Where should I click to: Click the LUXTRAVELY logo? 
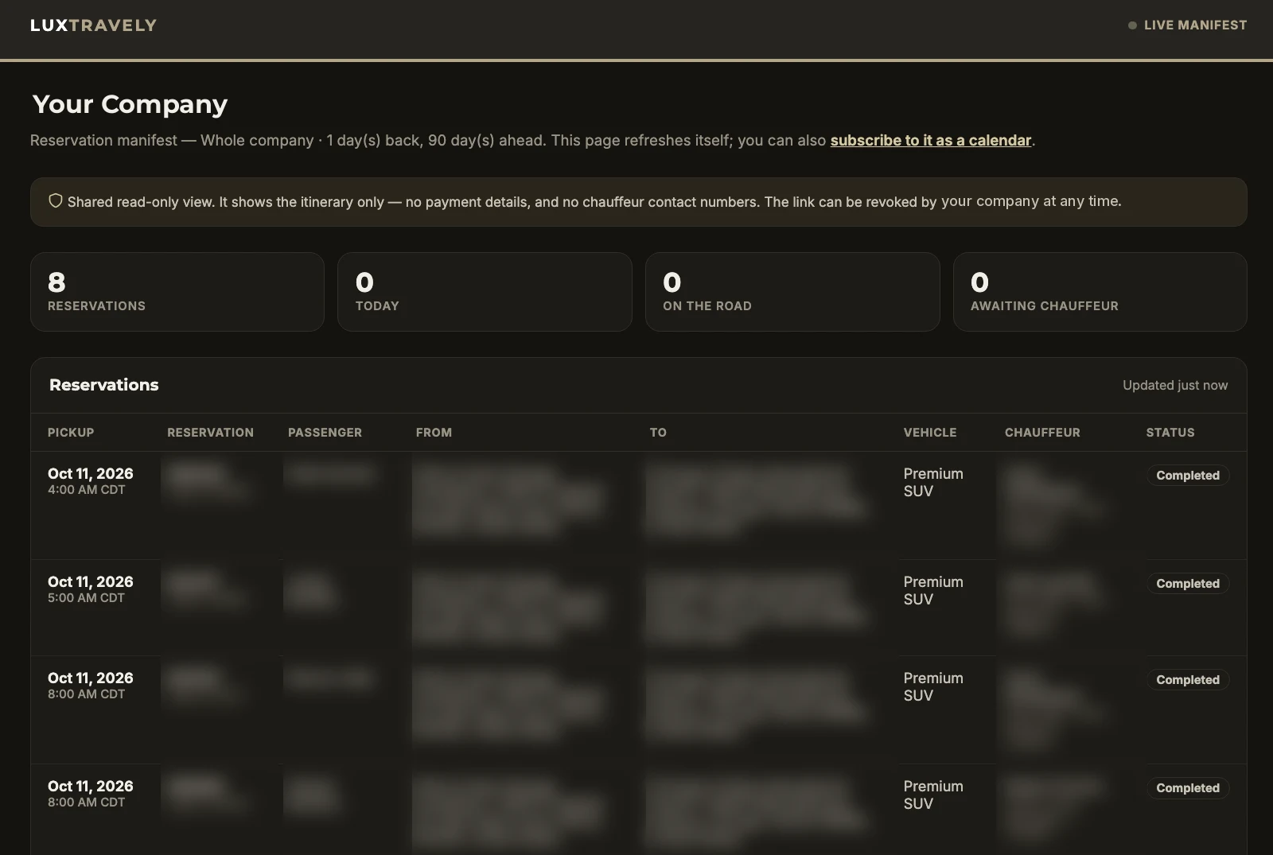click(93, 25)
